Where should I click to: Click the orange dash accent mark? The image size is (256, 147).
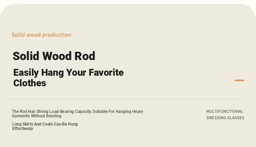click(x=239, y=80)
